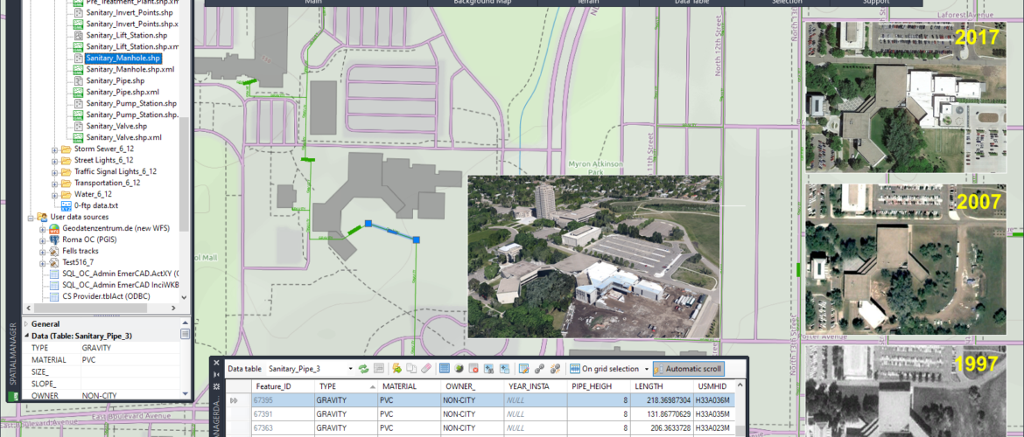This screenshot has height=437, width=1024.
Task: Click the oblique 3D campus photo
Action: 593,256
